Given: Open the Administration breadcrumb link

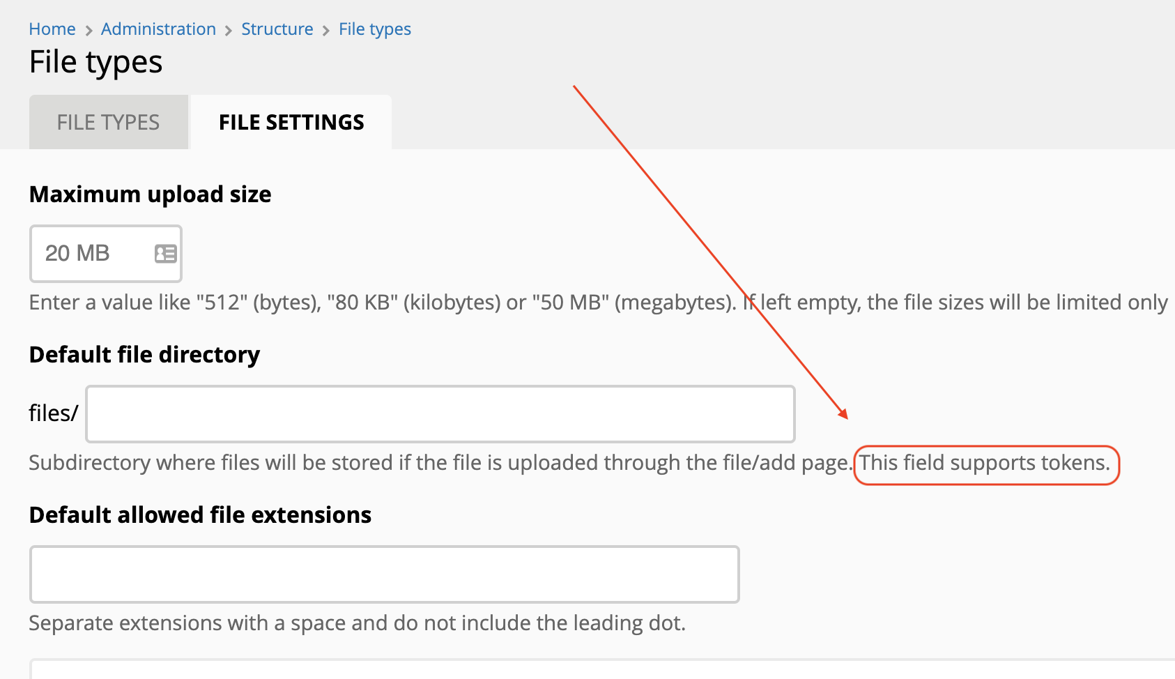Looking at the screenshot, I should pyautogui.click(x=158, y=29).
